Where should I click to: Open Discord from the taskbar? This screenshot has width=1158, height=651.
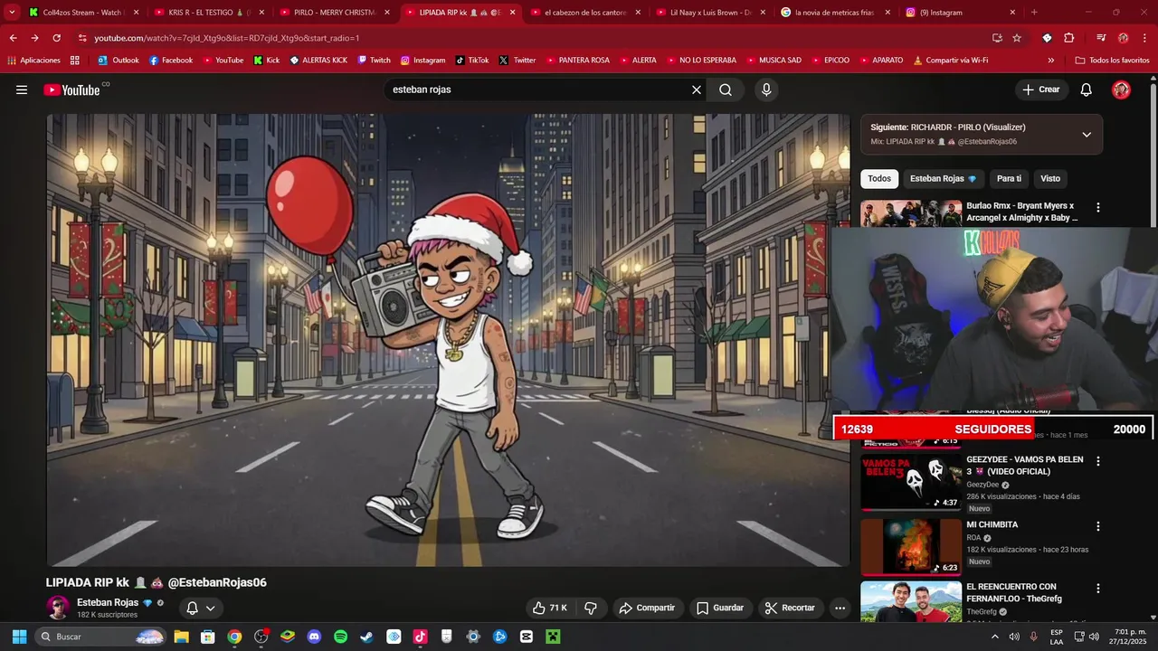[x=314, y=637]
